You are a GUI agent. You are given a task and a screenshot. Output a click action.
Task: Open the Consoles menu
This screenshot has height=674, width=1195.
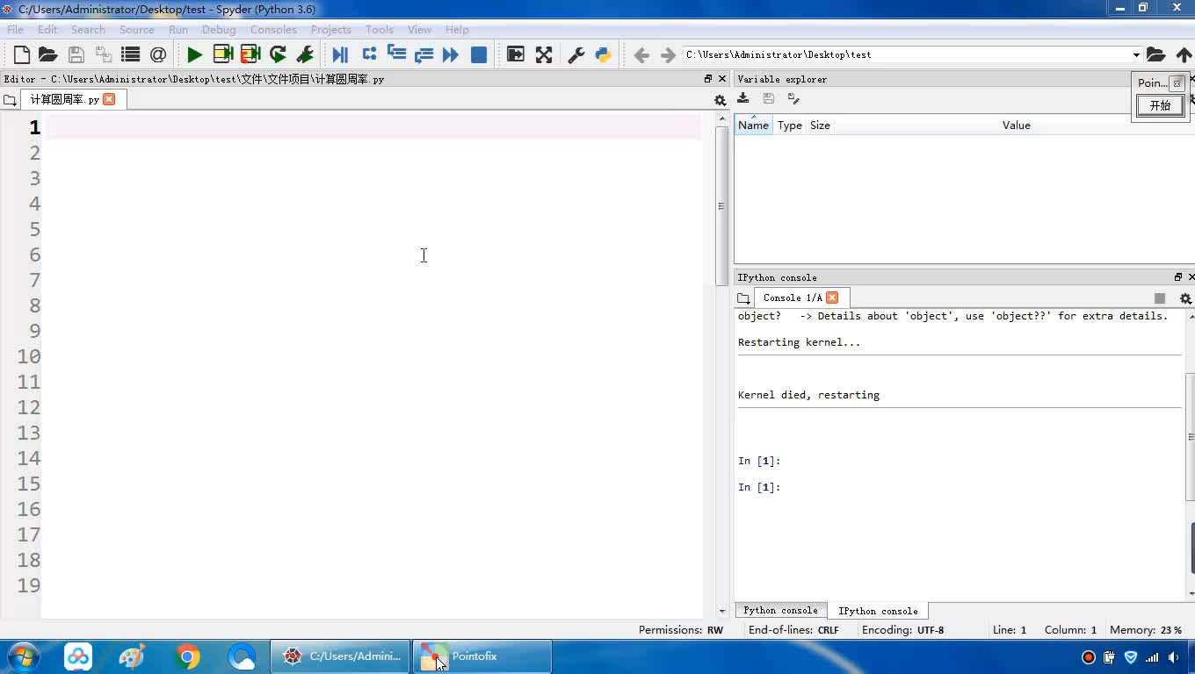[x=273, y=29]
